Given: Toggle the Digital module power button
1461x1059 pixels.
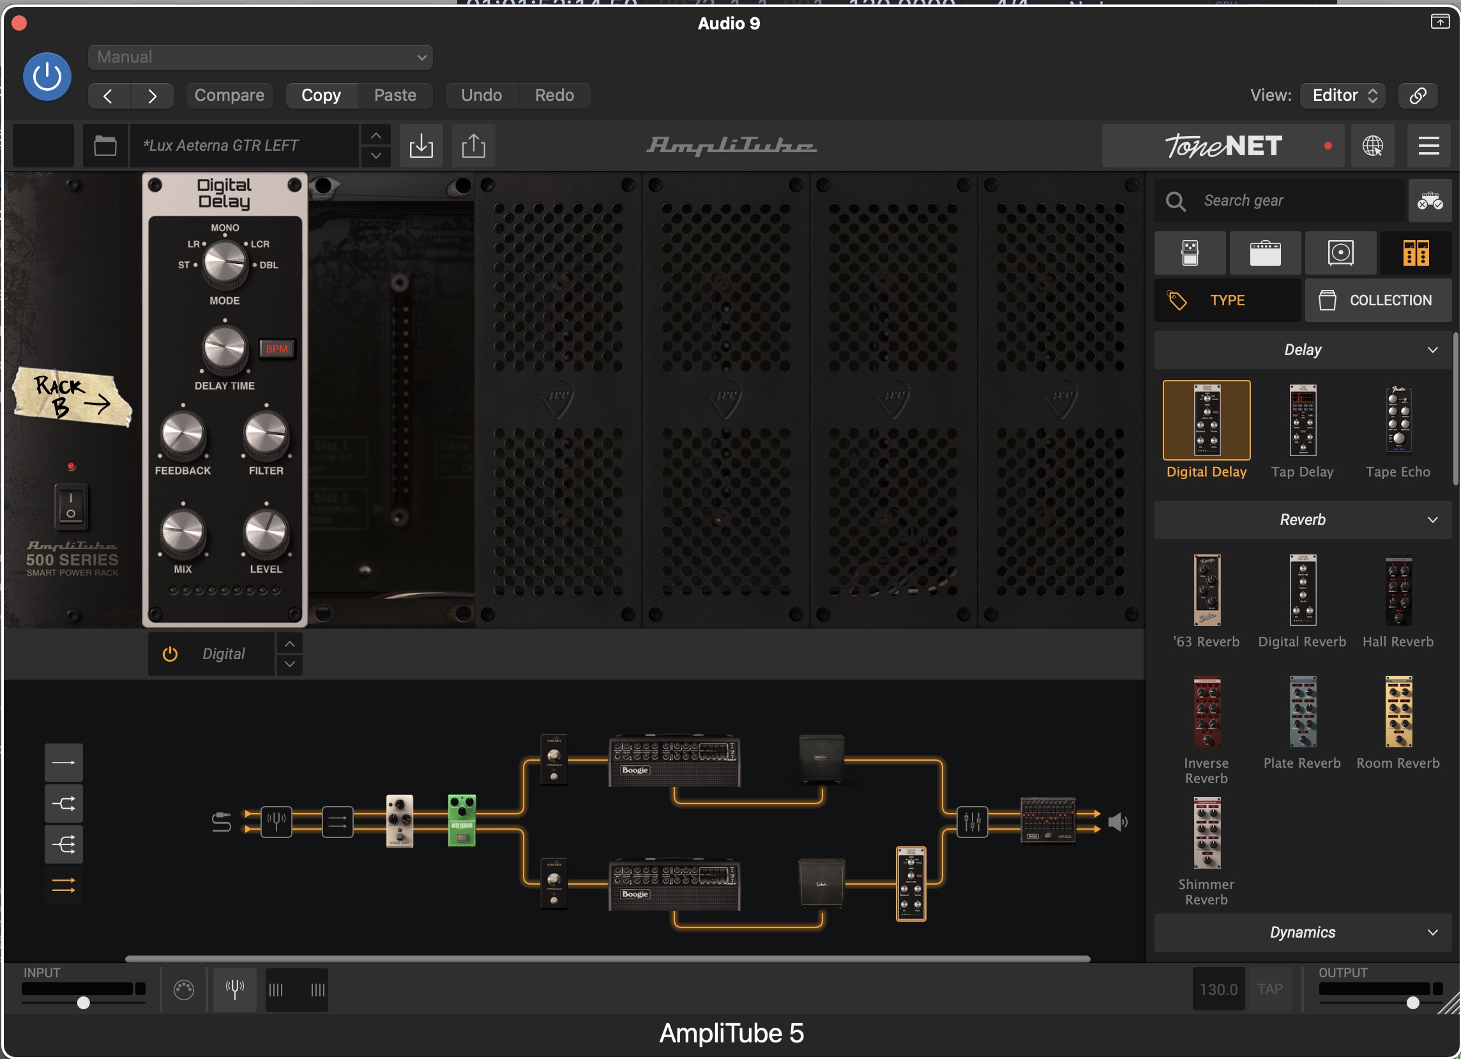Looking at the screenshot, I should (169, 655).
